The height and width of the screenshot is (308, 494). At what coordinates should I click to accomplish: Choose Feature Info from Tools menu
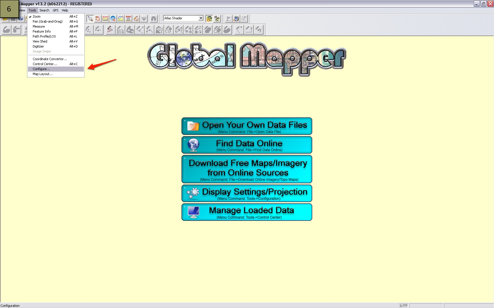(56, 31)
